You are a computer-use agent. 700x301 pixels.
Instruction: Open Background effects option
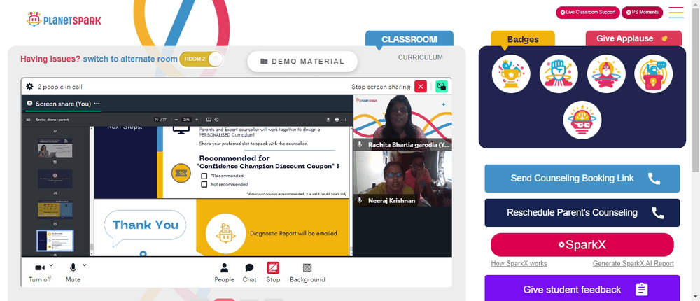307,273
